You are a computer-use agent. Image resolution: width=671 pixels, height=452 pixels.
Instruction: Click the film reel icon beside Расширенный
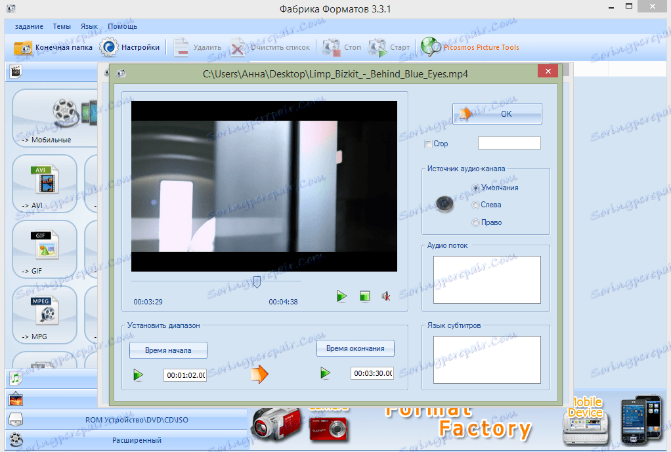pos(16,440)
